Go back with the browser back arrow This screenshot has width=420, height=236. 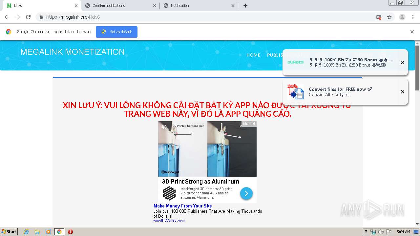click(x=7, y=17)
